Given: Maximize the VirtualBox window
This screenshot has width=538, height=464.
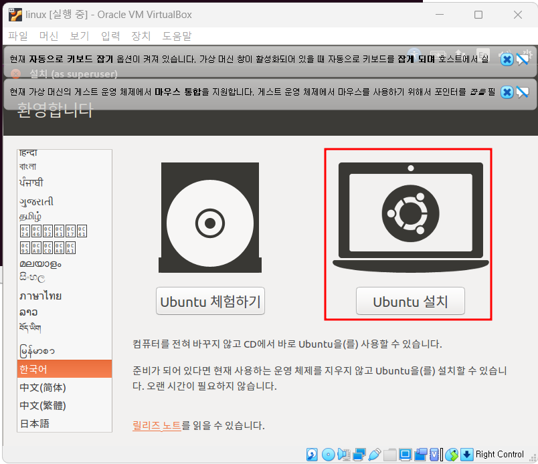Looking at the screenshot, I should point(478,15).
